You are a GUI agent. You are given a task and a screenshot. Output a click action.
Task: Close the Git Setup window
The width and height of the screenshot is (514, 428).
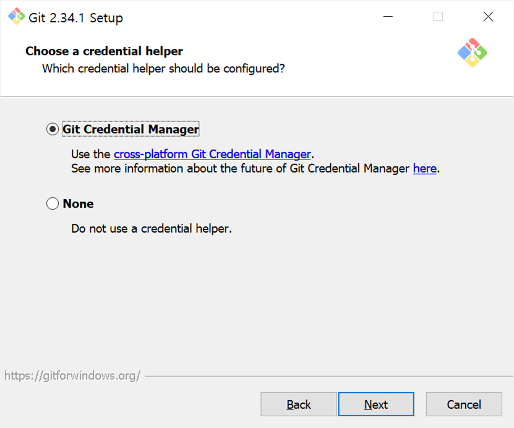[488, 16]
